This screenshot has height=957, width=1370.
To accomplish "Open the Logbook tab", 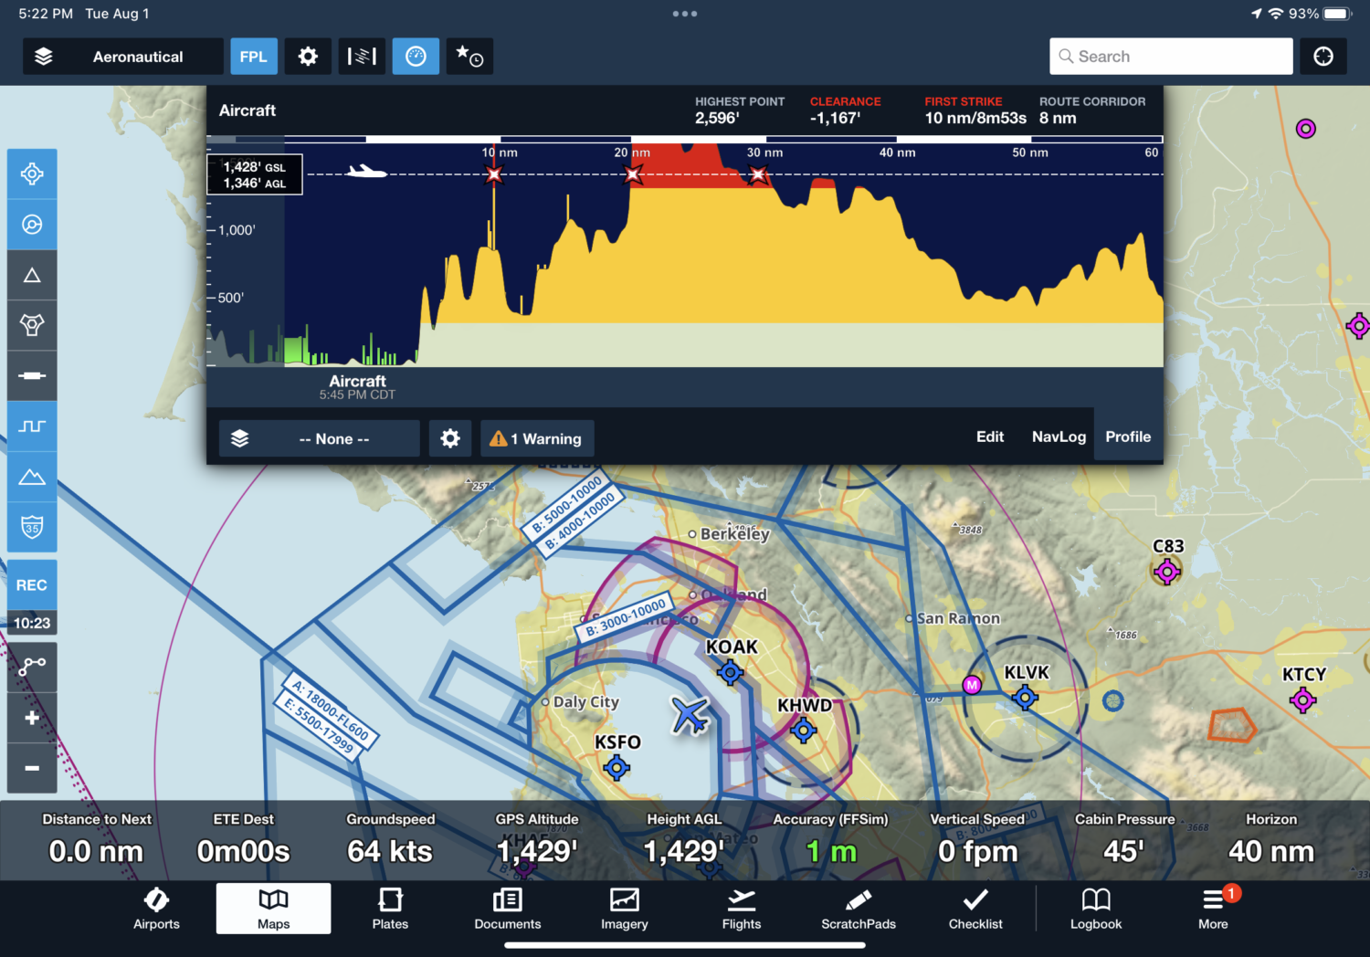I will pyautogui.click(x=1095, y=909).
